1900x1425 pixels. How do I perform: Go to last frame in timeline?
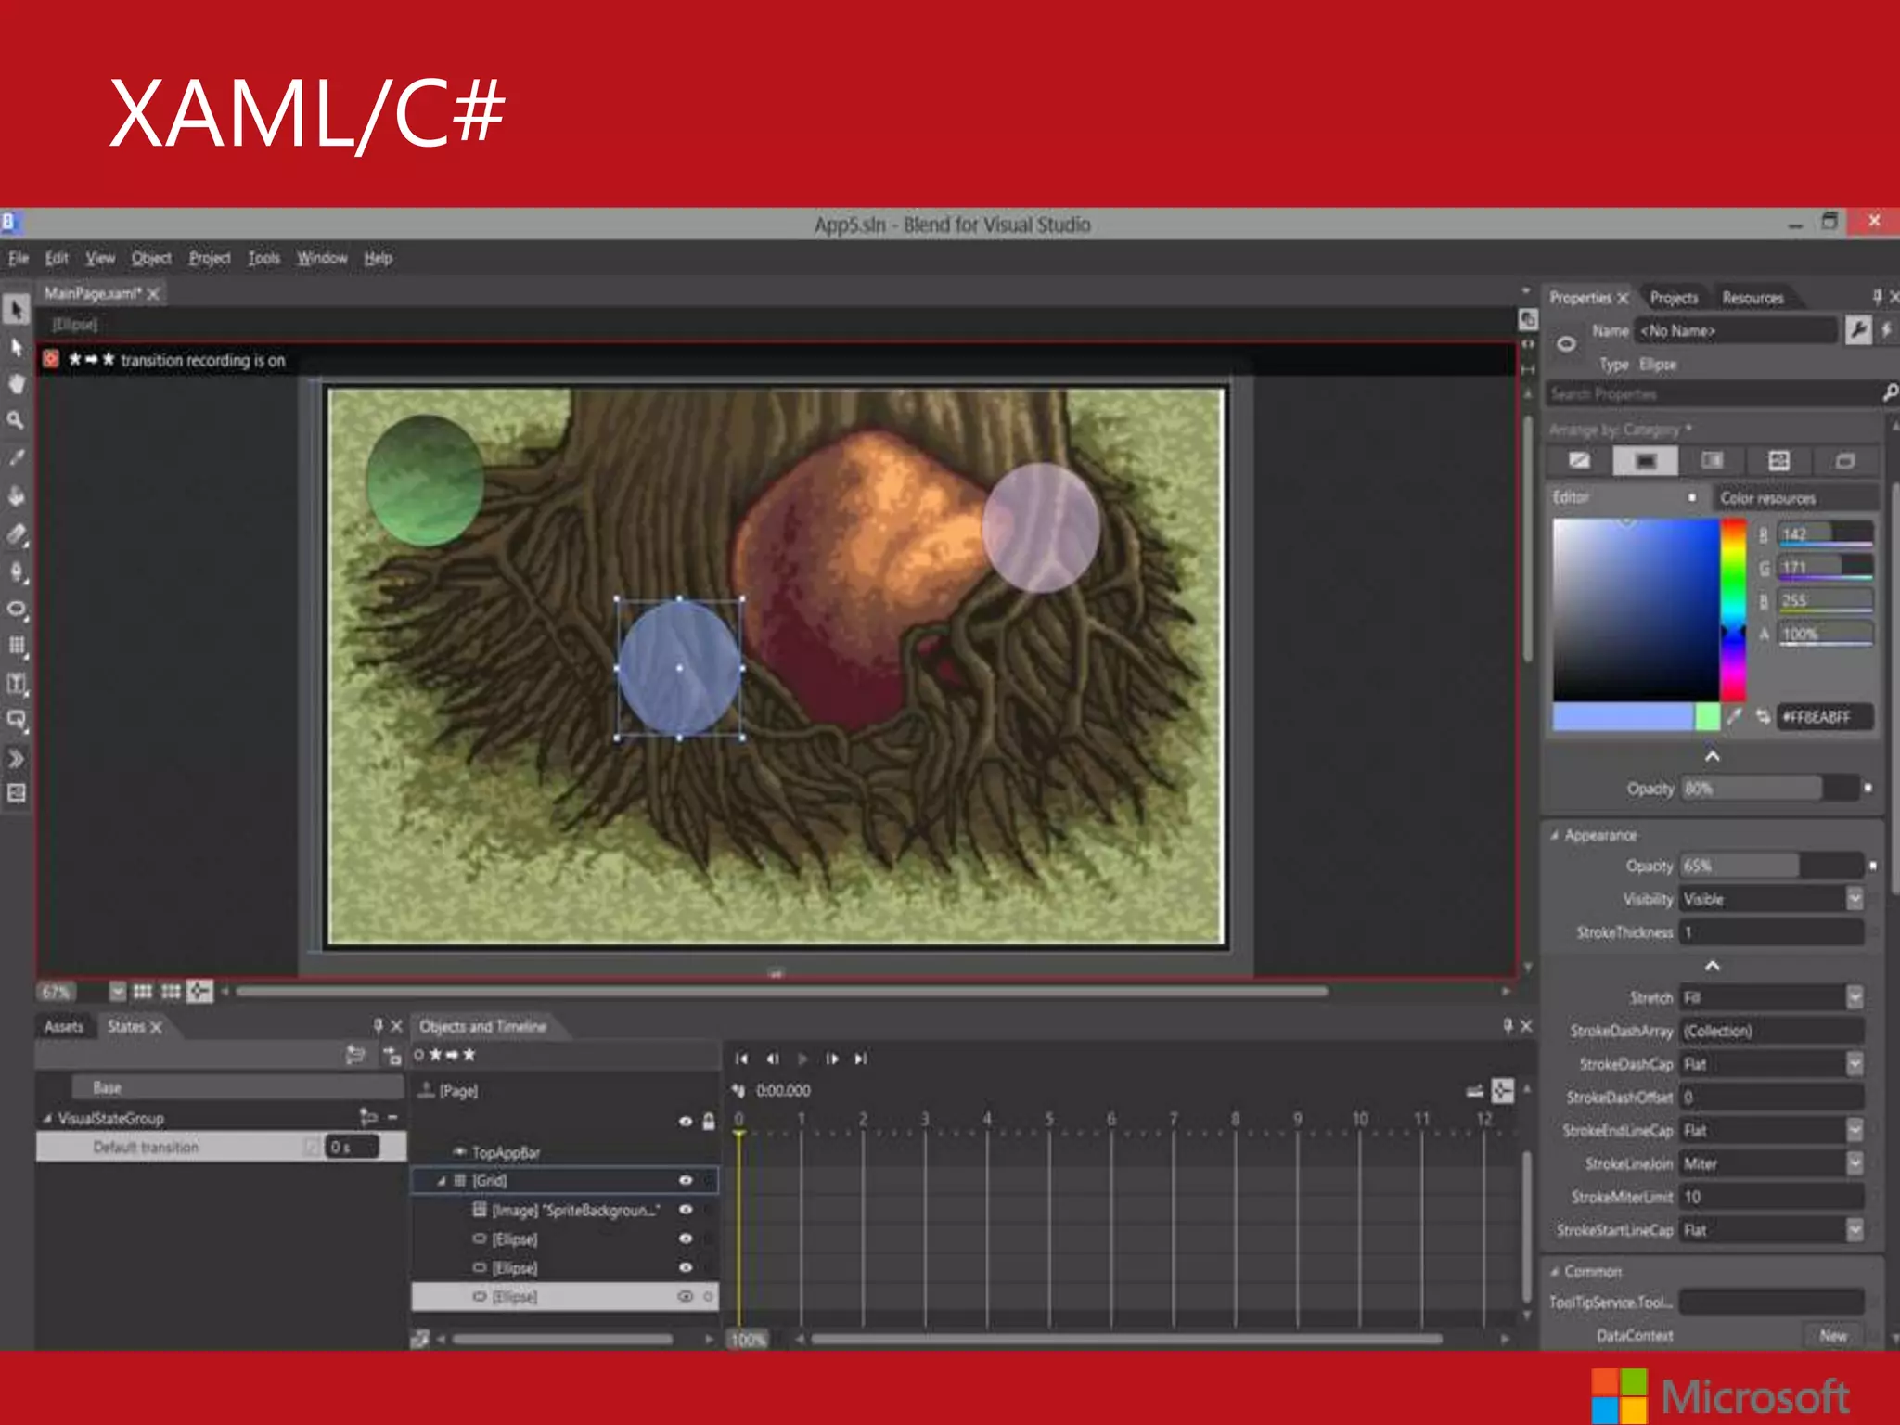861,1059
